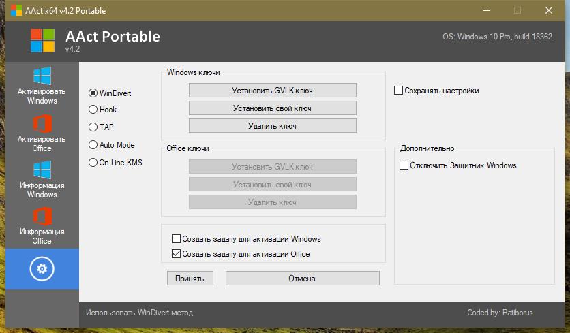570x333 pixels.
Task: Click the Активировать Windows sidebar icon
Action: 42,76
